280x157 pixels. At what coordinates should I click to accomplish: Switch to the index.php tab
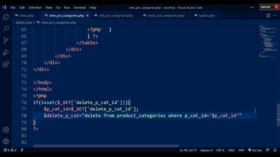click(x=26, y=16)
